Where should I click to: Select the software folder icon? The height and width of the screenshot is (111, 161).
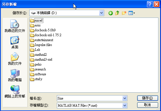click(32, 74)
